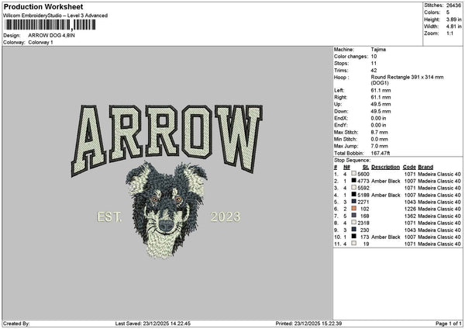Click the Stops value 11
This screenshot has height=329, width=465.
[374, 64]
